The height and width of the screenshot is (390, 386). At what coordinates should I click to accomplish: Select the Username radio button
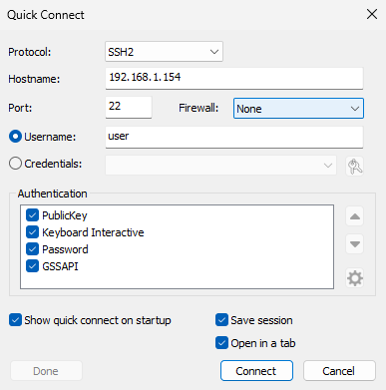pyautogui.click(x=15, y=137)
